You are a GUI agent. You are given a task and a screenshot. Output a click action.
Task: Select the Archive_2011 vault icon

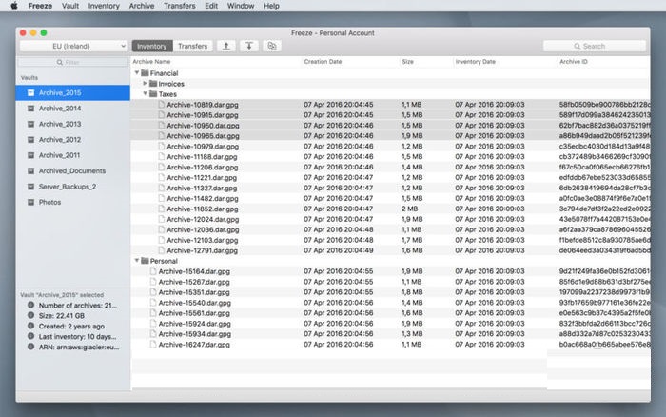click(30, 155)
